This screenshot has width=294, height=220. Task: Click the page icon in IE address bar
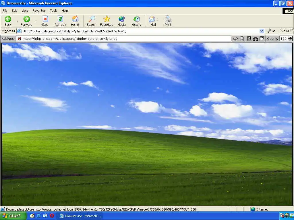(19, 31)
